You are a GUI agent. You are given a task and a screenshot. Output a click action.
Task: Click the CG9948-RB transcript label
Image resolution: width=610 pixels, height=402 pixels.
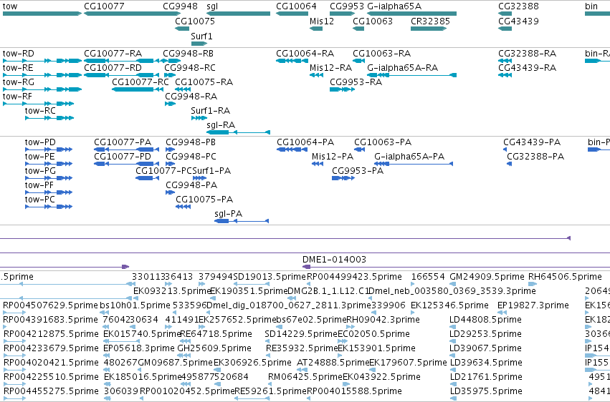click(188, 54)
